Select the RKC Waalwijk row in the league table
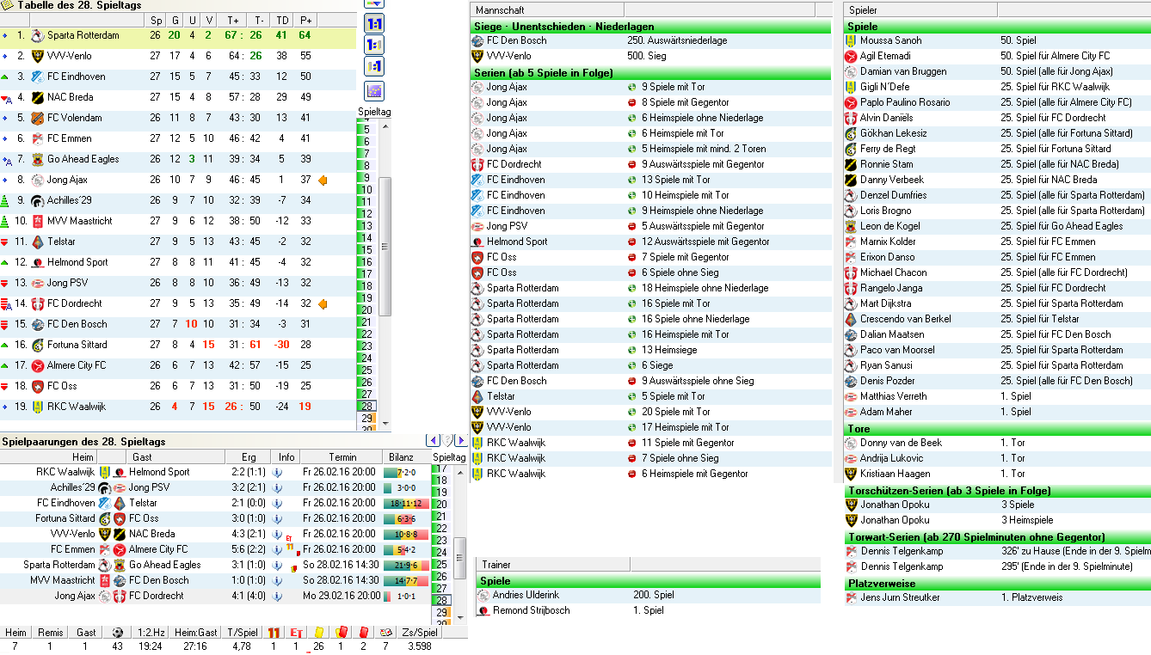Image resolution: width=1151 pixels, height=655 pixels. 178,407
